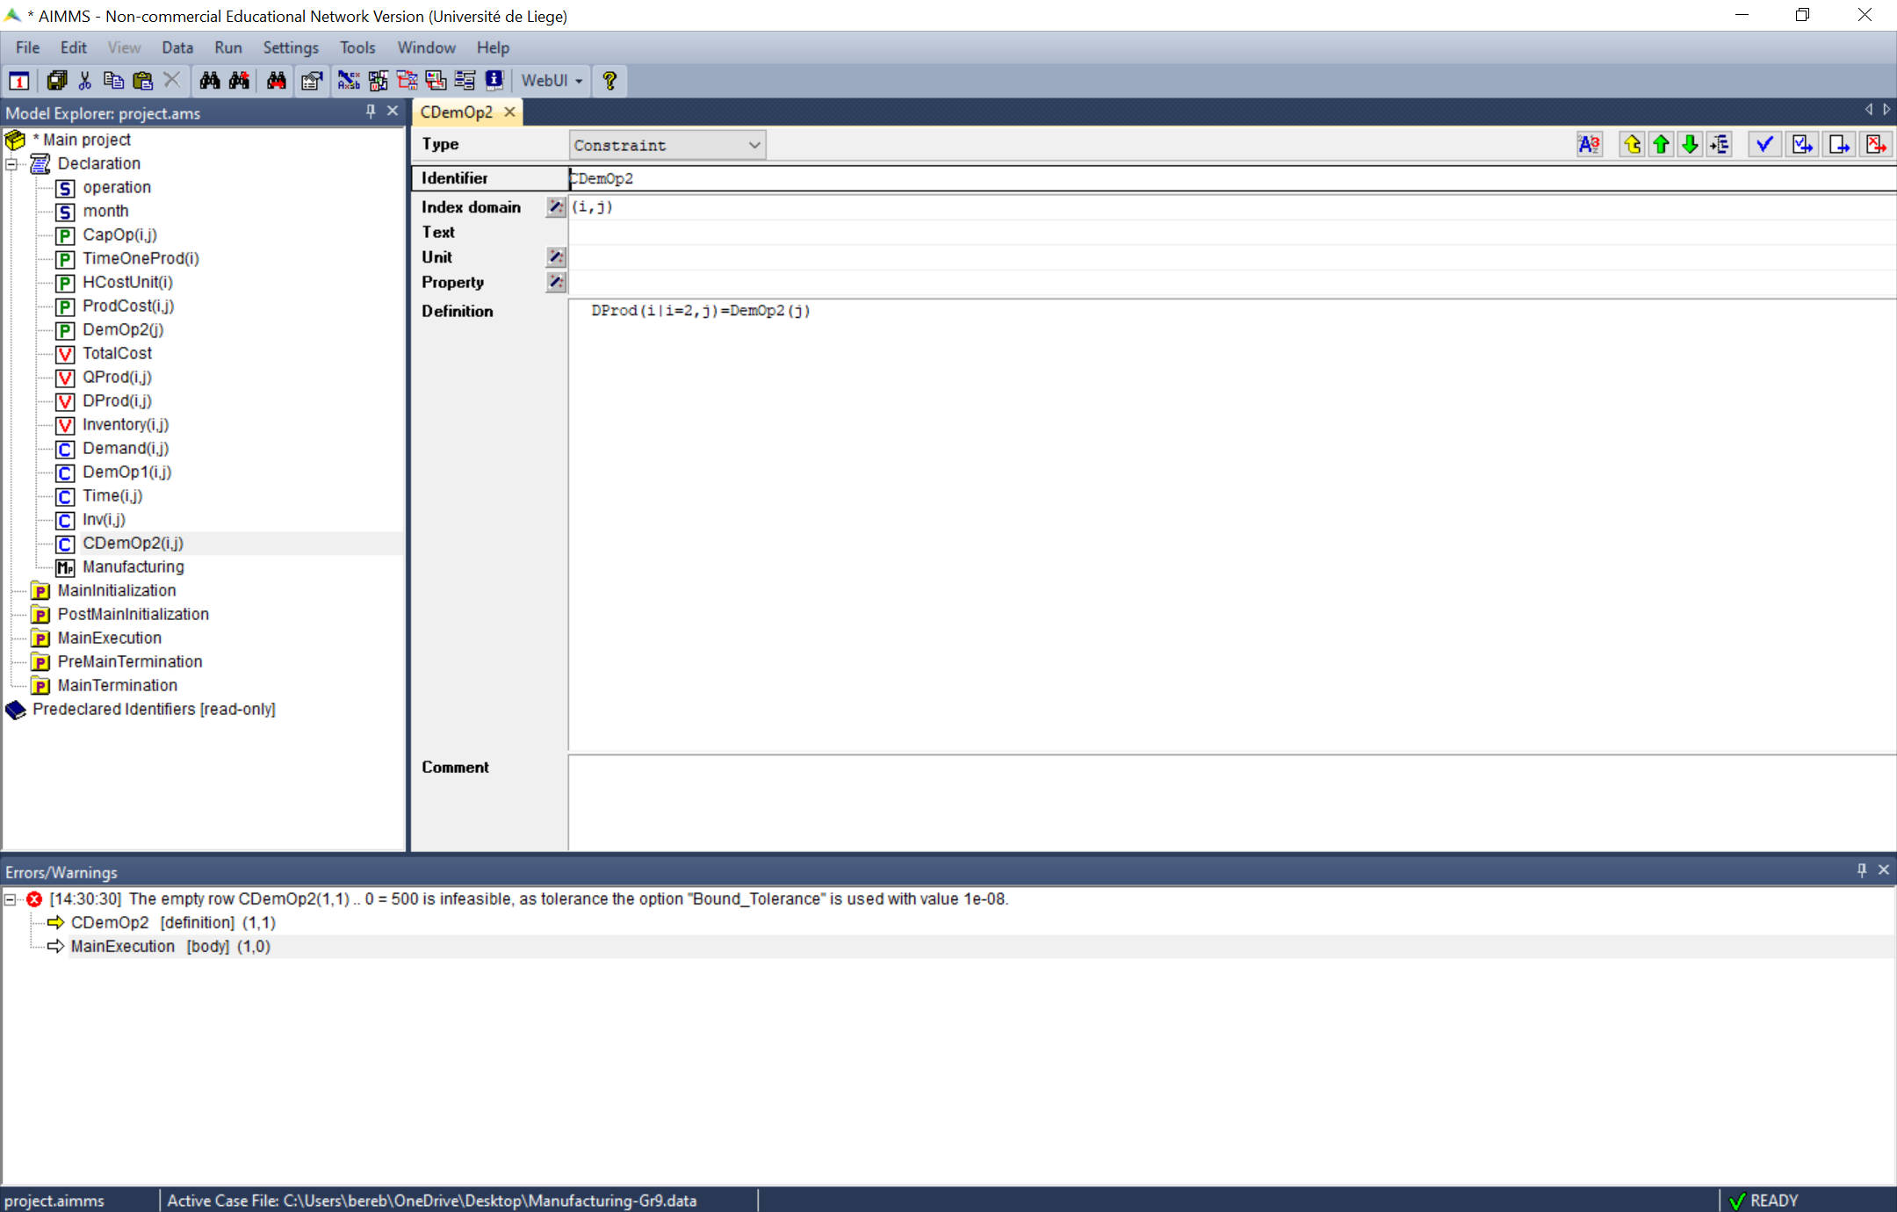This screenshot has width=1897, height=1212.
Task: Select the Manufacturing math program
Action: (x=133, y=566)
